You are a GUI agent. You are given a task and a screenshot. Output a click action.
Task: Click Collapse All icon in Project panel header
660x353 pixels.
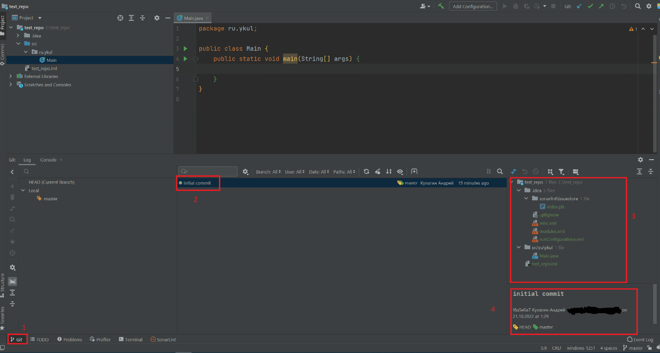pos(143,18)
